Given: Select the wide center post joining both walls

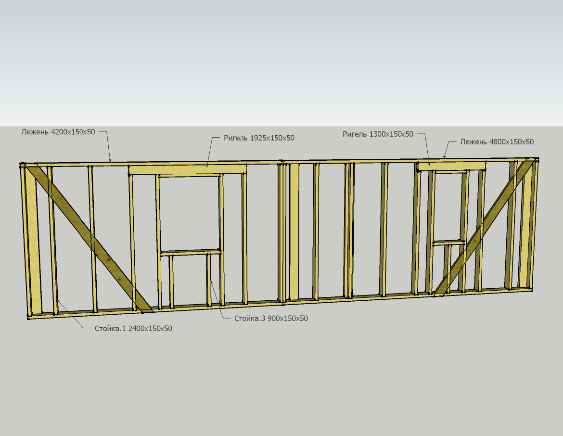Looking at the screenshot, I should [x=294, y=231].
